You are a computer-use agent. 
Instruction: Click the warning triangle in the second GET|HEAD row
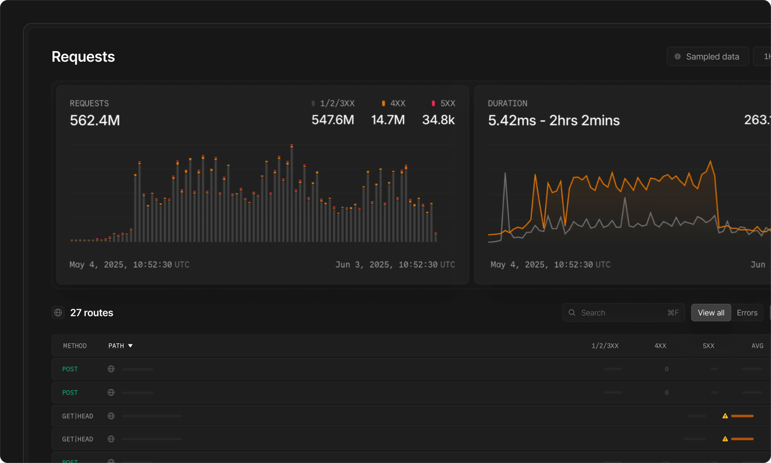point(725,439)
